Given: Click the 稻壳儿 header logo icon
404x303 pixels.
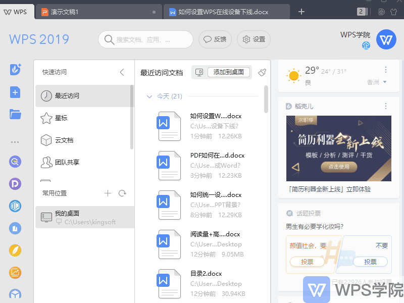Looking at the screenshot, I should pos(289,106).
